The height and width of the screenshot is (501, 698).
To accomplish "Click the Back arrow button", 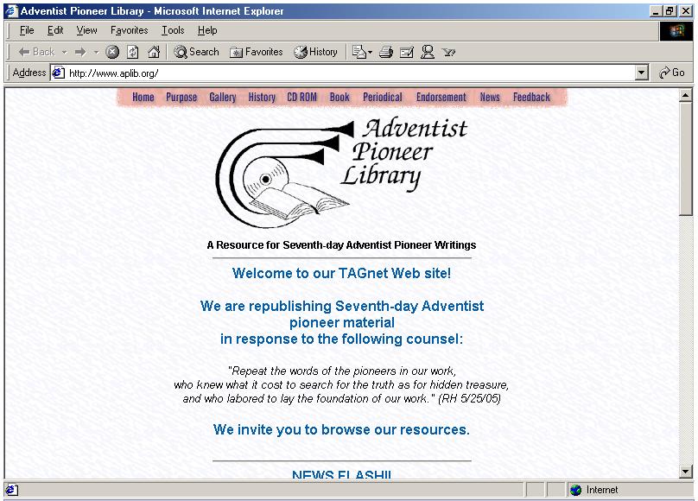I will [x=36, y=52].
